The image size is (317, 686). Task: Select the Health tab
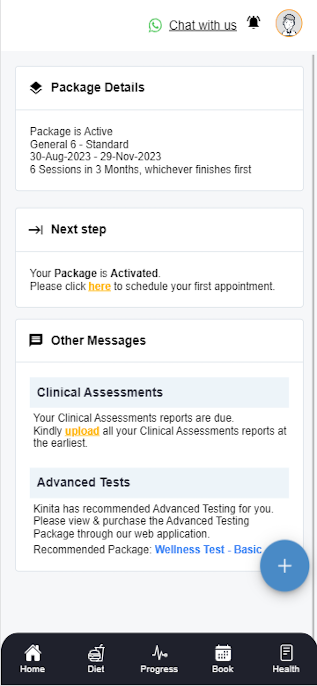[x=286, y=658]
